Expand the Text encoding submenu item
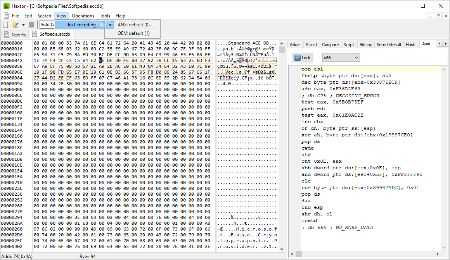The image size is (450, 260). pos(80,25)
